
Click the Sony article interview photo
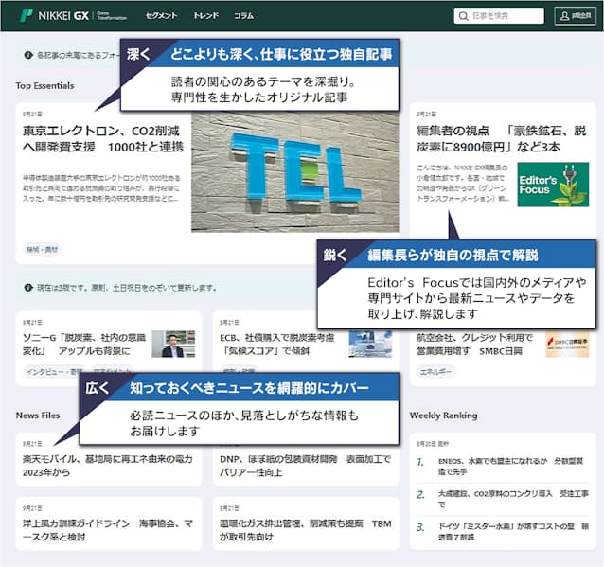[173, 344]
